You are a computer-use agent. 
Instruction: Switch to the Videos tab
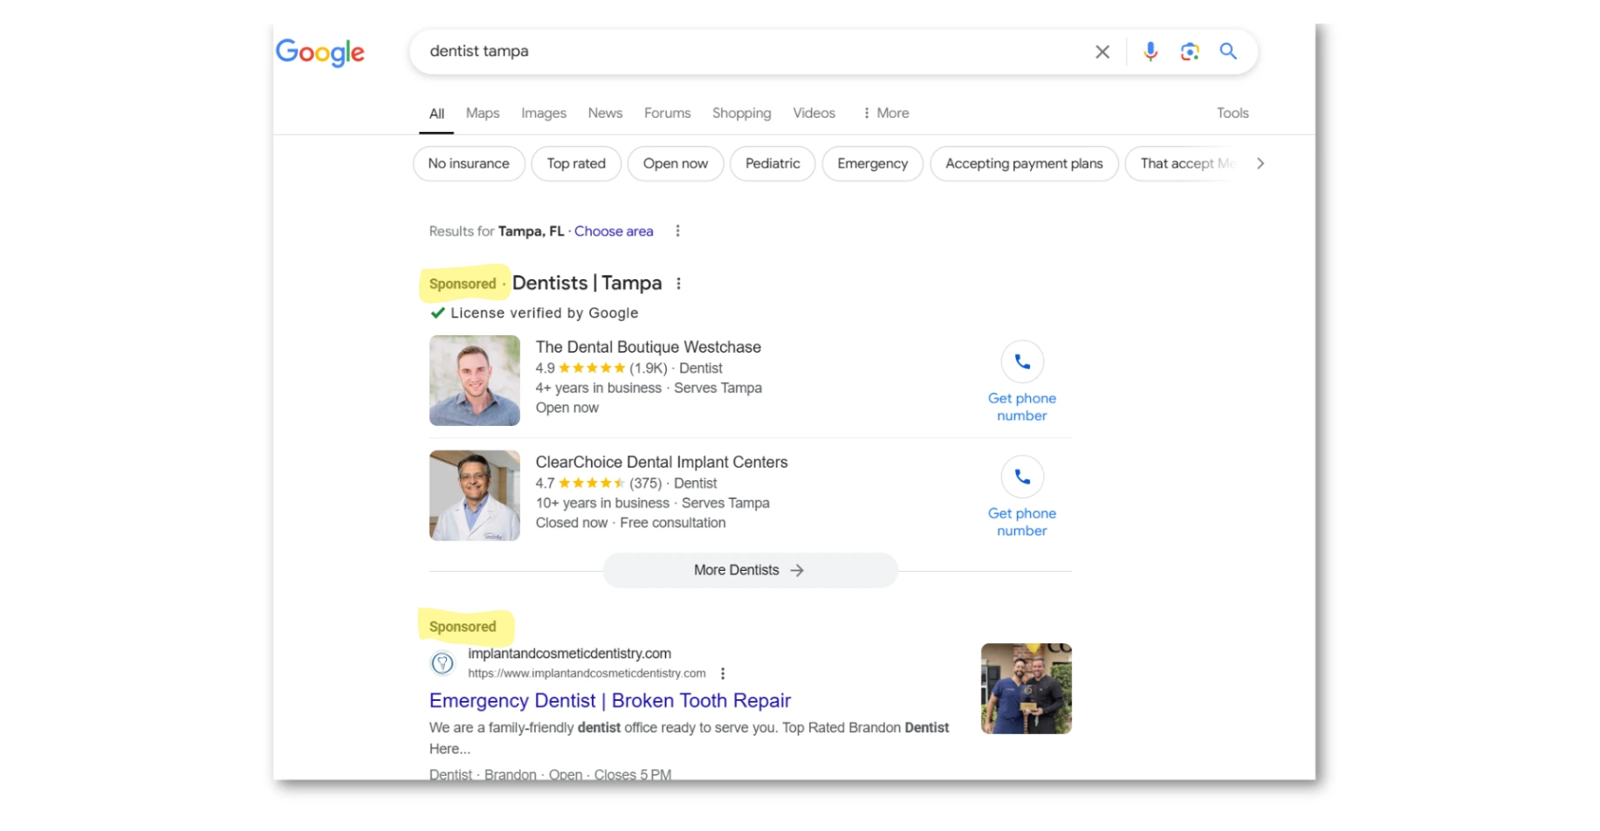click(814, 113)
